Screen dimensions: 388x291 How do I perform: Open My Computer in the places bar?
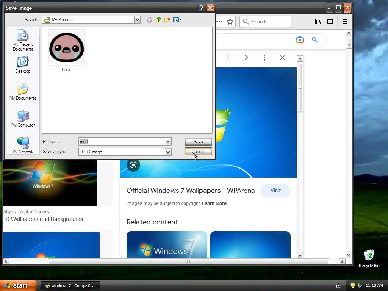tap(23, 119)
